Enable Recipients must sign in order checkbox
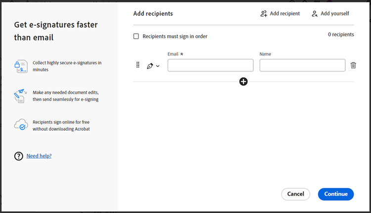371x213 pixels. coord(136,36)
